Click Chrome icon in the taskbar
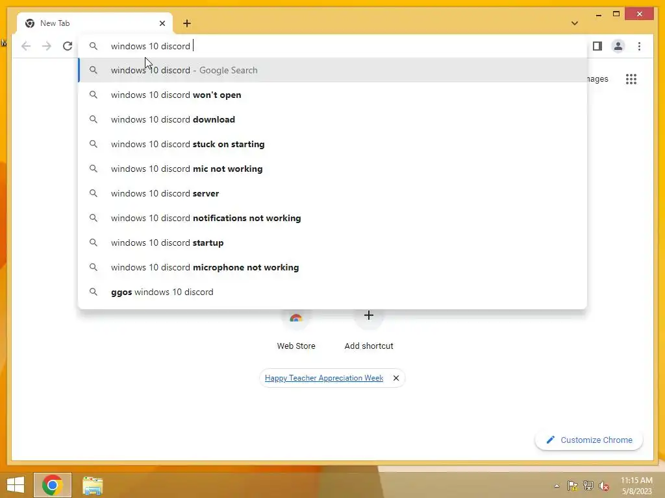Image resolution: width=665 pixels, height=498 pixels. coord(53,485)
